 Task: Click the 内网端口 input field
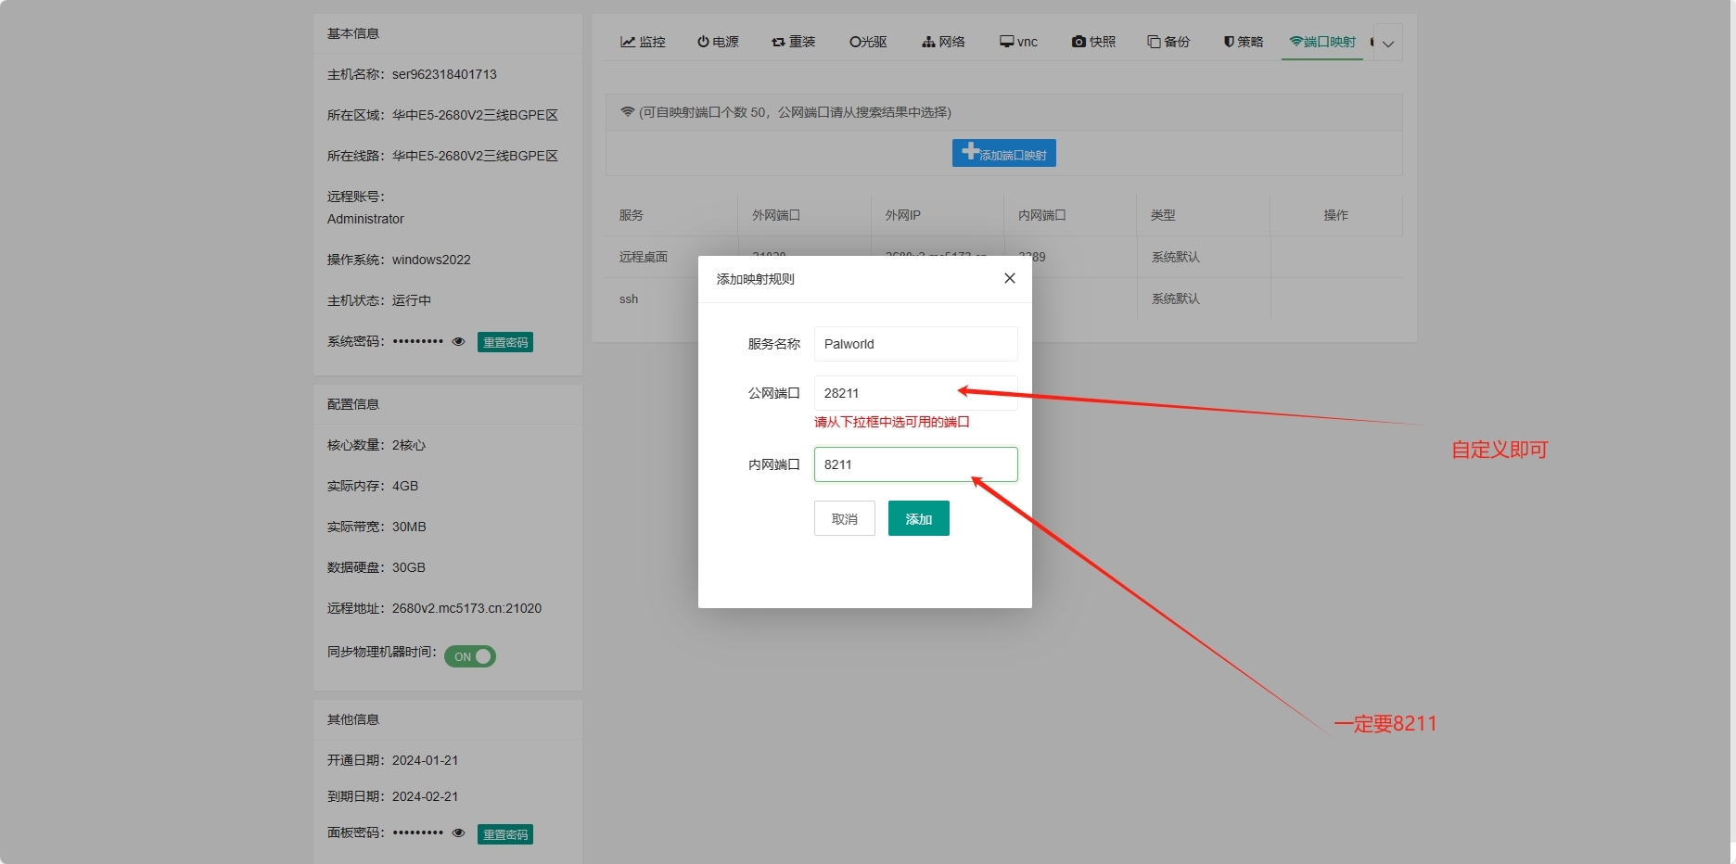click(914, 464)
